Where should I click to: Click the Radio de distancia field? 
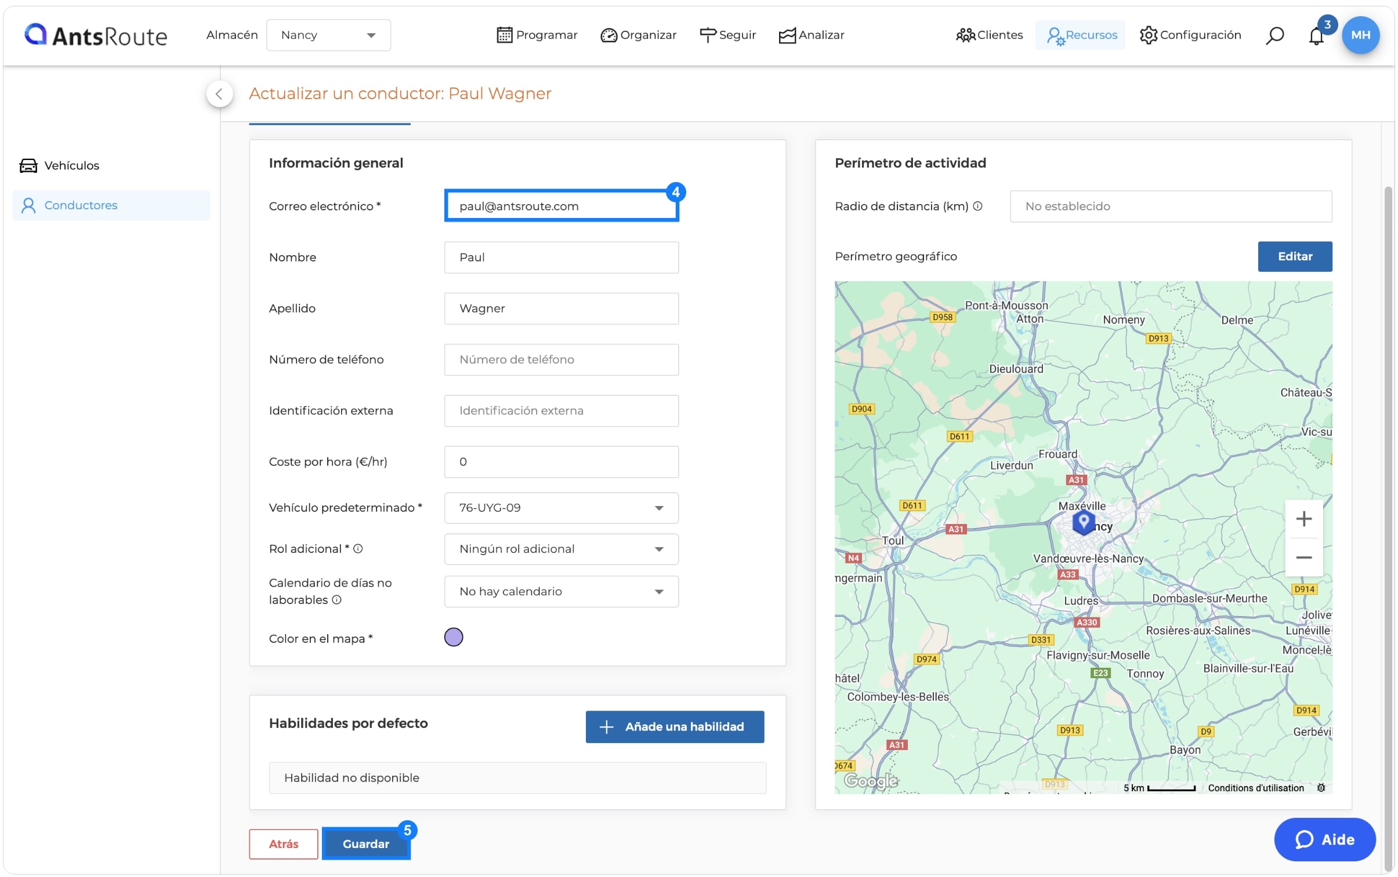pyautogui.click(x=1170, y=206)
